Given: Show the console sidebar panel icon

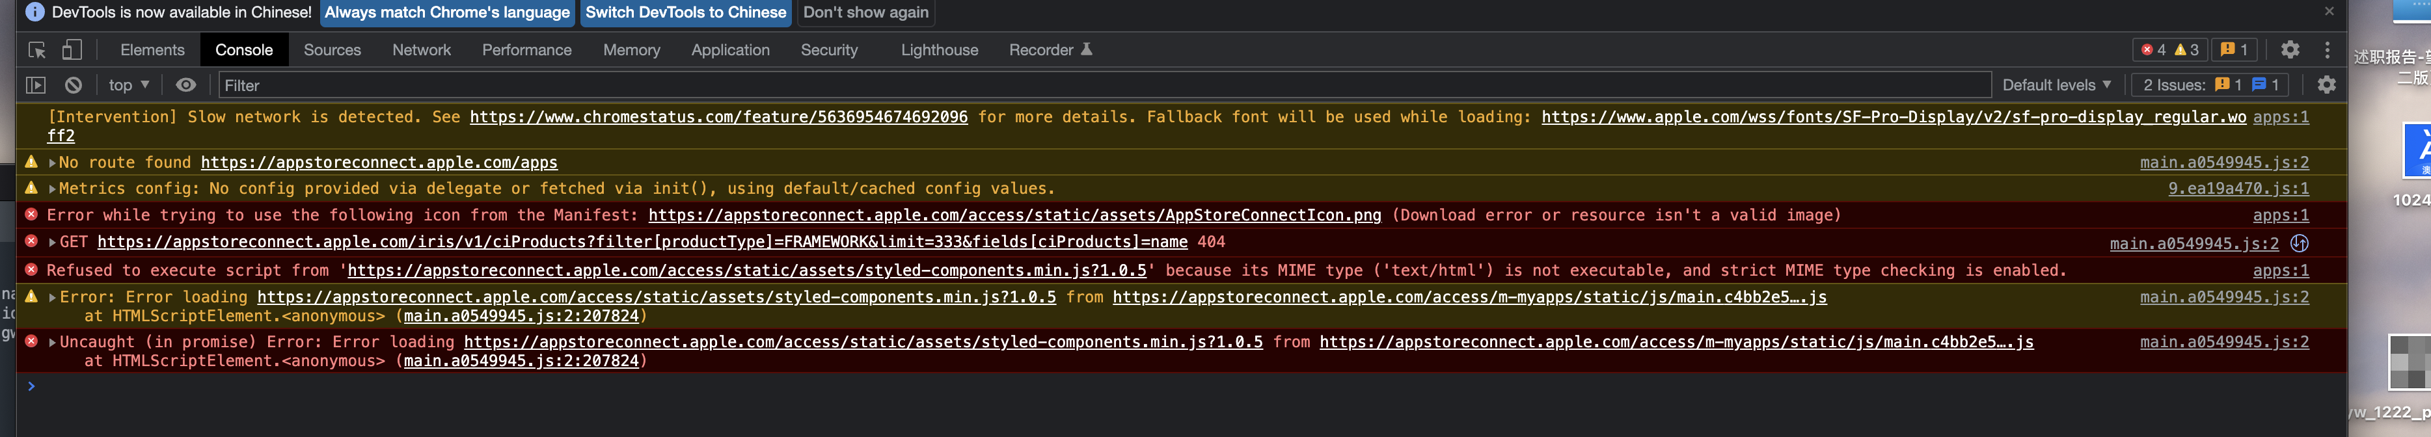Looking at the screenshot, I should (36, 85).
